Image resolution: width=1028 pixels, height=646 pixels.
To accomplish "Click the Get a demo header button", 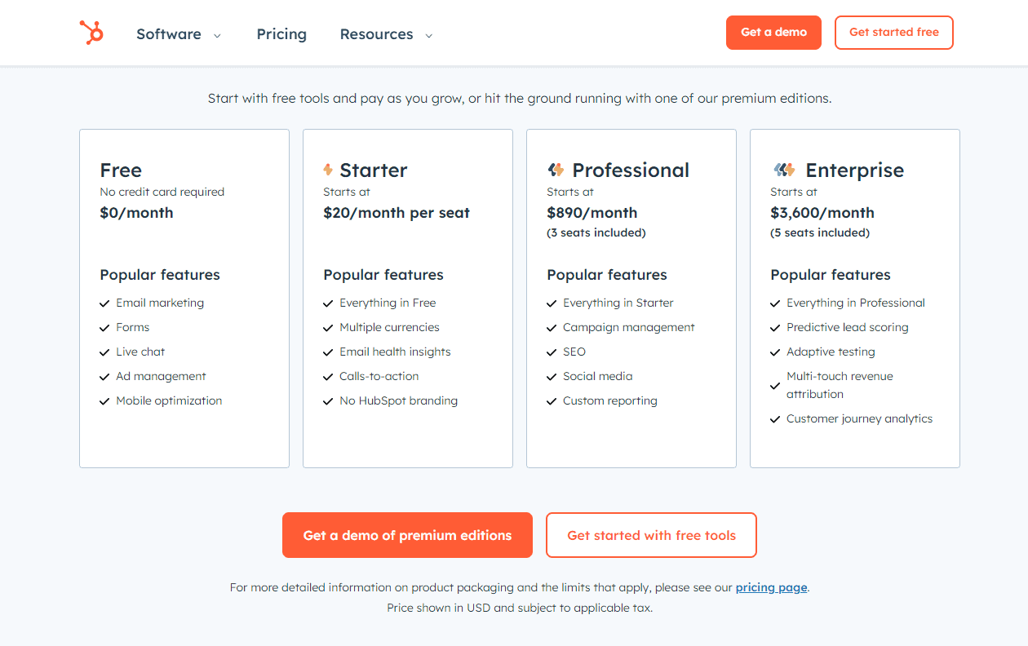I will click(x=773, y=33).
